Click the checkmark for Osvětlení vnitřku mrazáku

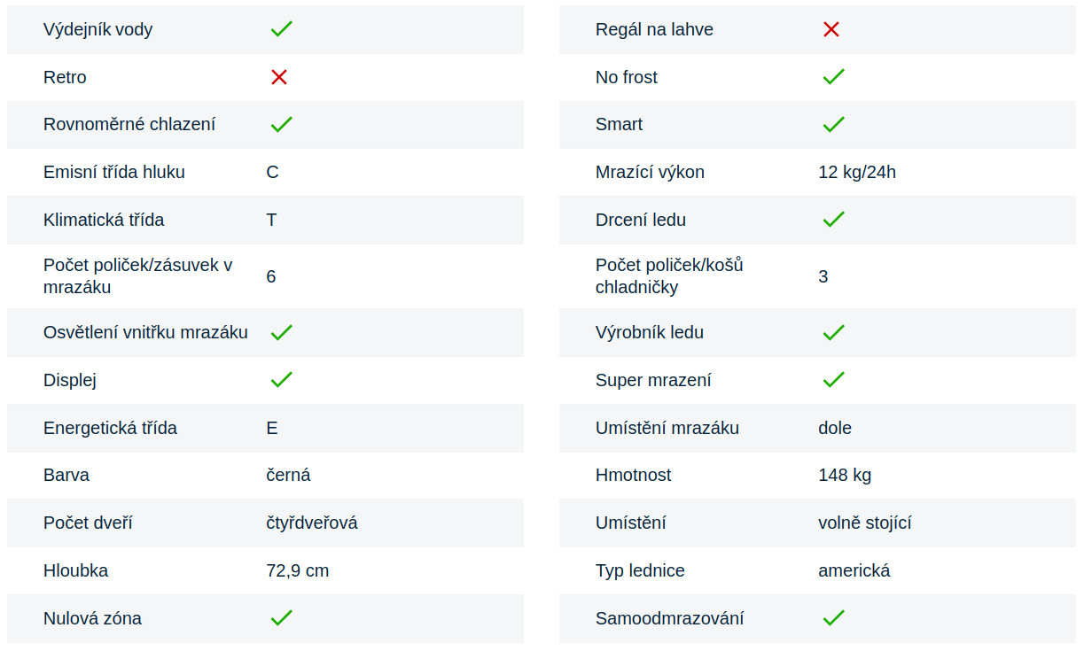point(281,333)
